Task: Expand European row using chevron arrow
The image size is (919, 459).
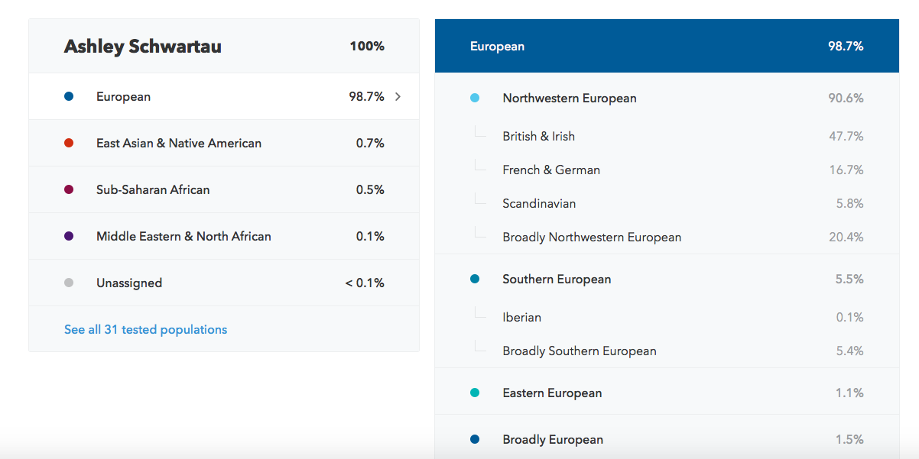Action: 398,97
